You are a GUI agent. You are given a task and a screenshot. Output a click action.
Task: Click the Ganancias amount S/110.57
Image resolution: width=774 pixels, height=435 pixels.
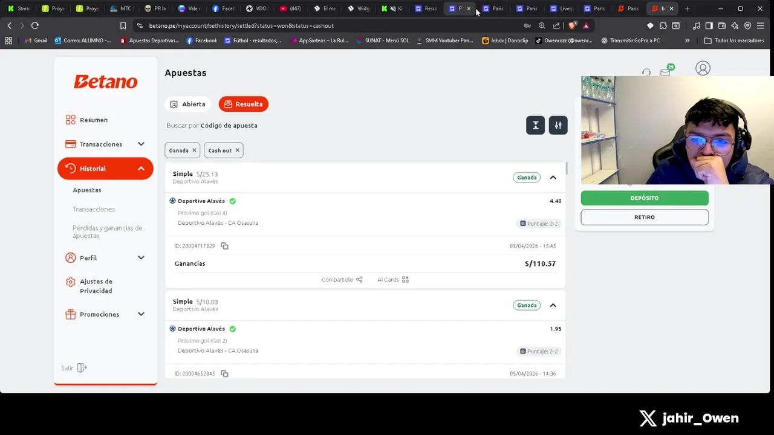[540, 263]
